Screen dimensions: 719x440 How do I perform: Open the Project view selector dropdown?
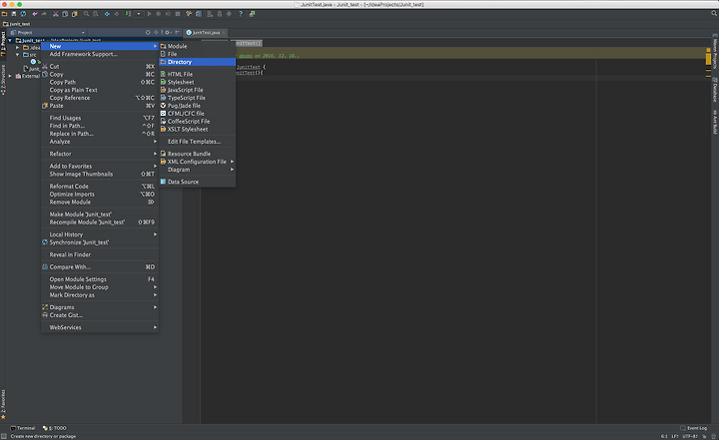click(48, 33)
